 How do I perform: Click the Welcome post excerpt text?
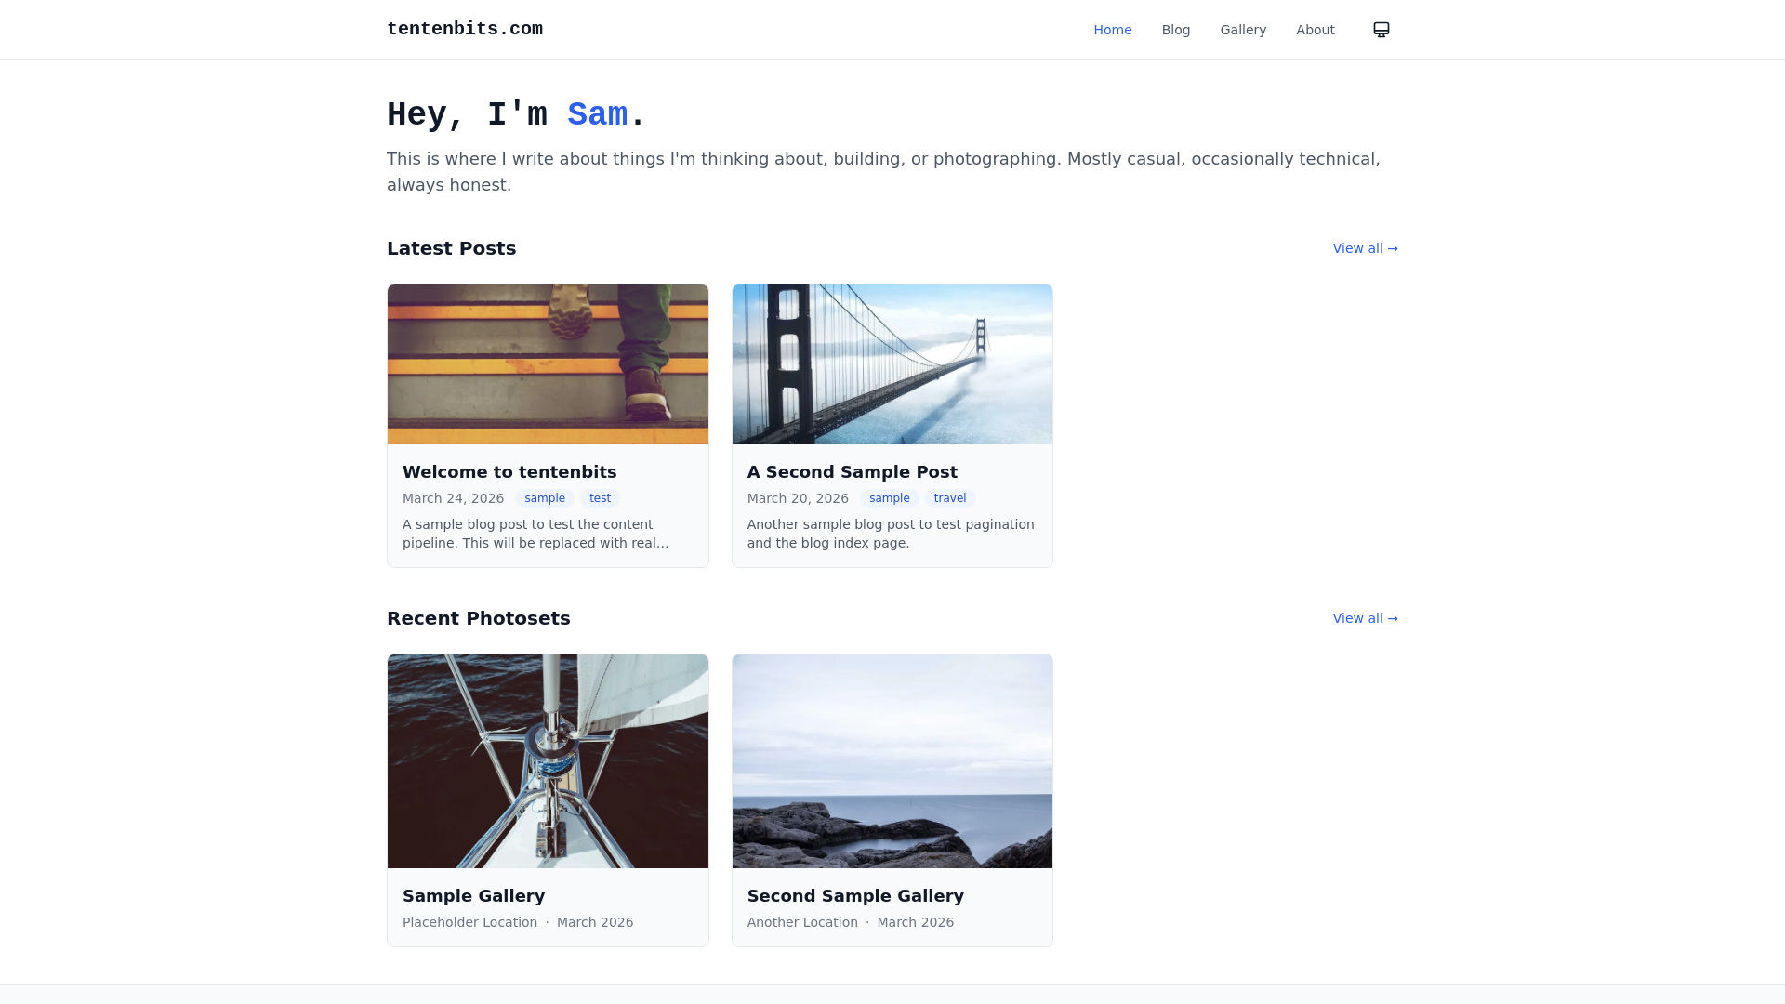535,534
